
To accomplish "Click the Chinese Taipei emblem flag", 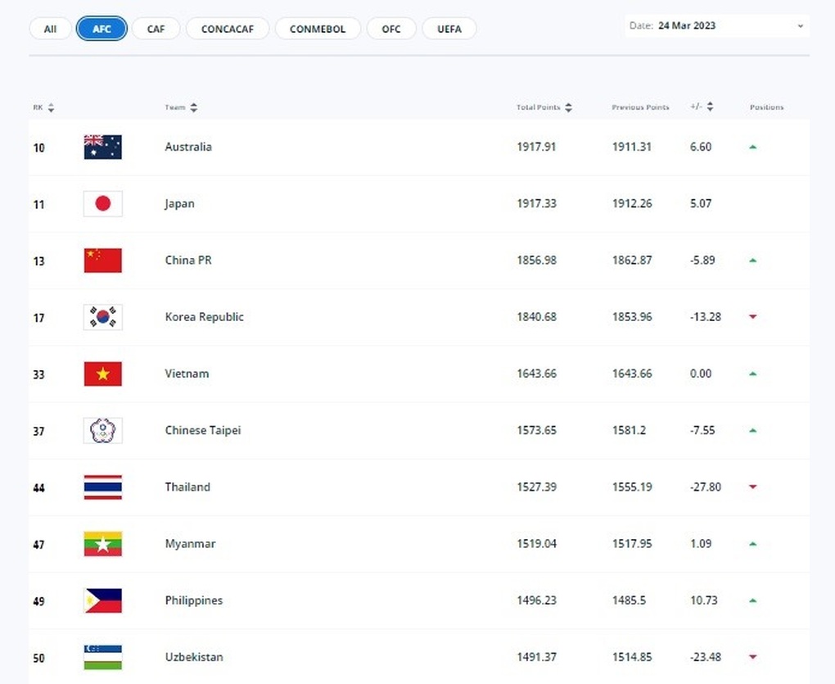I will [x=103, y=430].
